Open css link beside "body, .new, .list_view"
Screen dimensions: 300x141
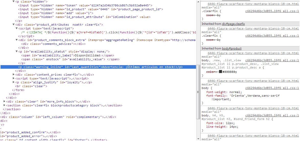click(272, 61)
